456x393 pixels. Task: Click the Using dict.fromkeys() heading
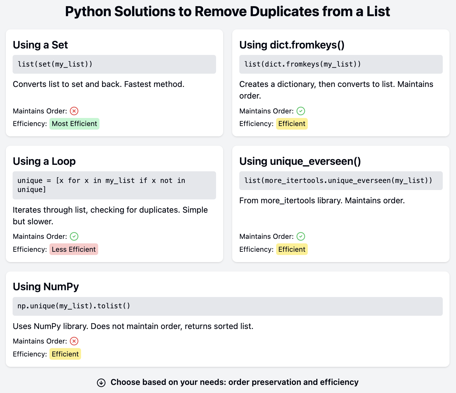[x=292, y=45]
